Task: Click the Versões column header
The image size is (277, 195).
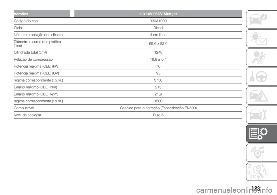Action: pos(42,14)
